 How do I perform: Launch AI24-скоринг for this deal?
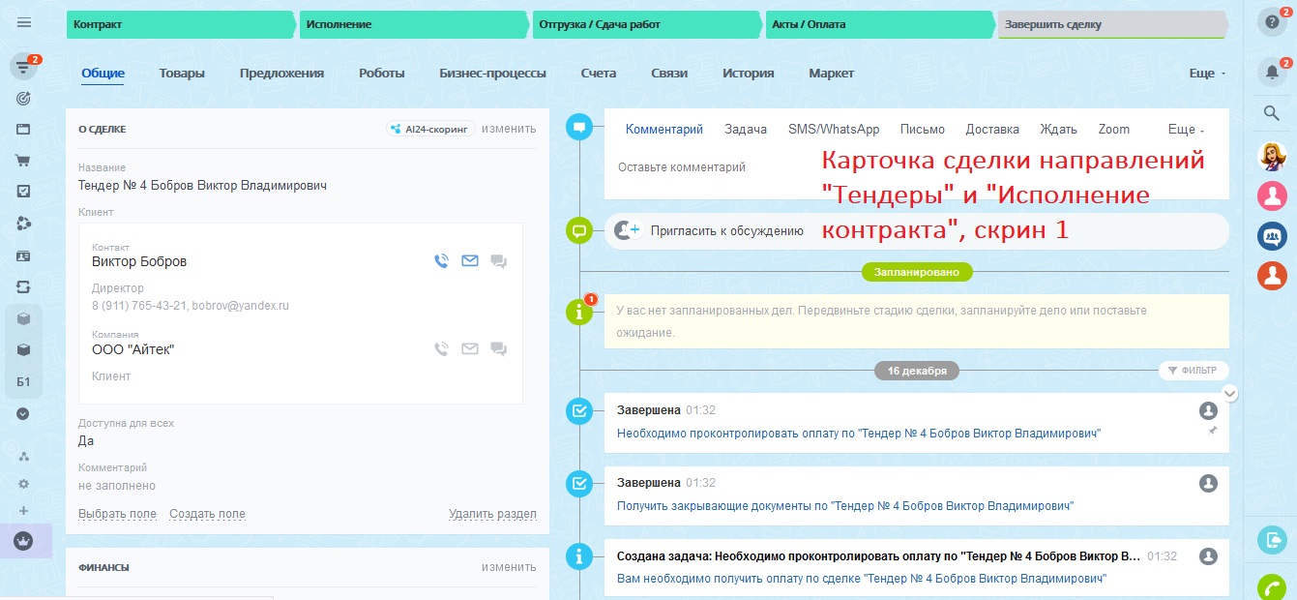click(430, 129)
